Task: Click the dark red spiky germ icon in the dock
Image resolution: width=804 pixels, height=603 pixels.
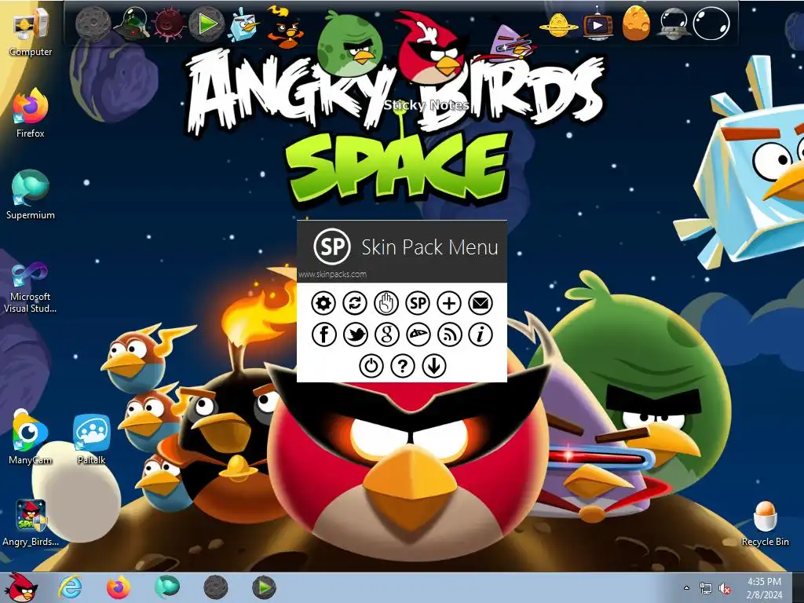Action: click(168, 24)
